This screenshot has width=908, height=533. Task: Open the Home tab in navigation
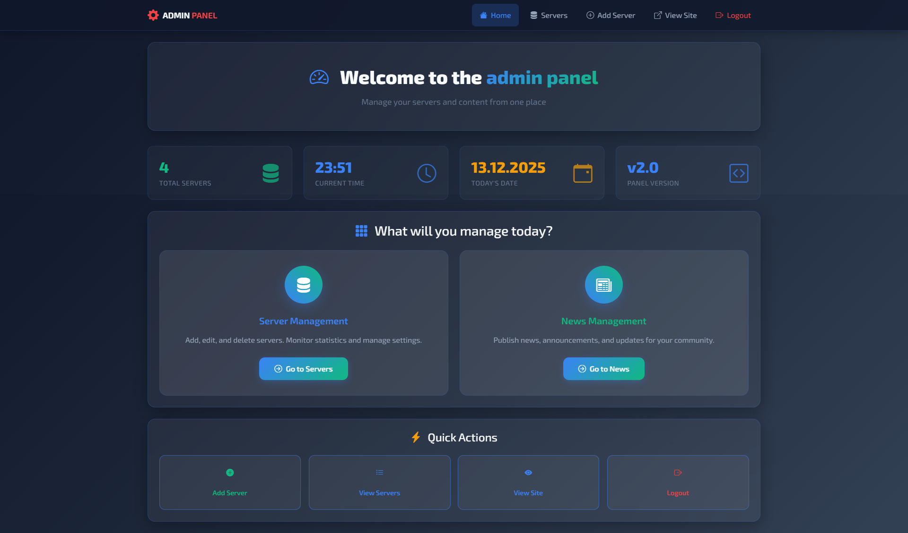pos(495,15)
